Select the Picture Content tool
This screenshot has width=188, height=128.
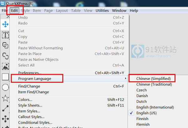coord(5,66)
